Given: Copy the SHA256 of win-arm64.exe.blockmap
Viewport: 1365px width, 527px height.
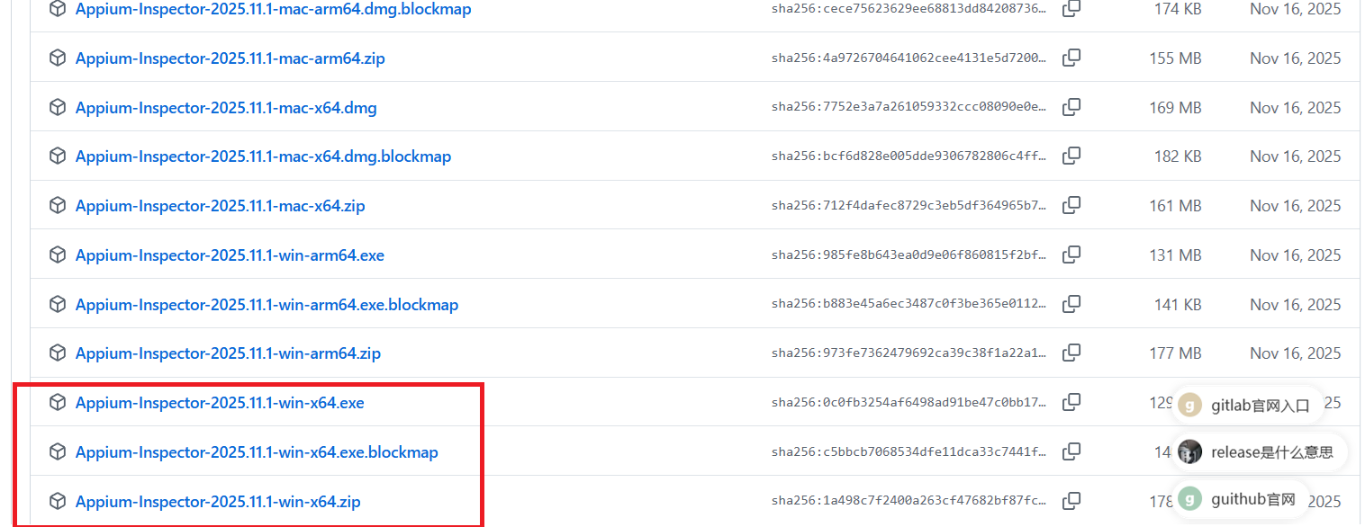Looking at the screenshot, I should [x=1071, y=304].
